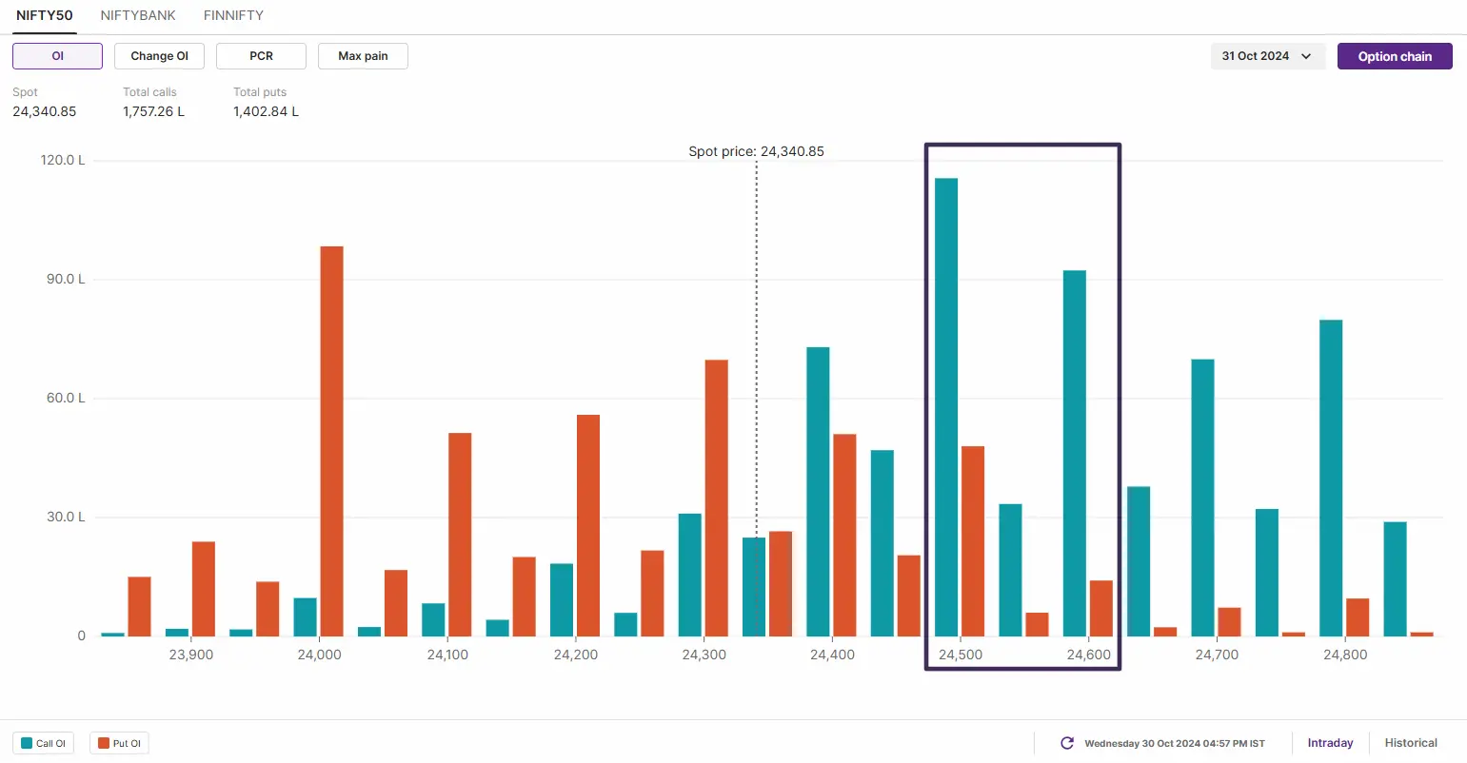1467x763 pixels.
Task: Select the Change OI view
Action: 159,56
